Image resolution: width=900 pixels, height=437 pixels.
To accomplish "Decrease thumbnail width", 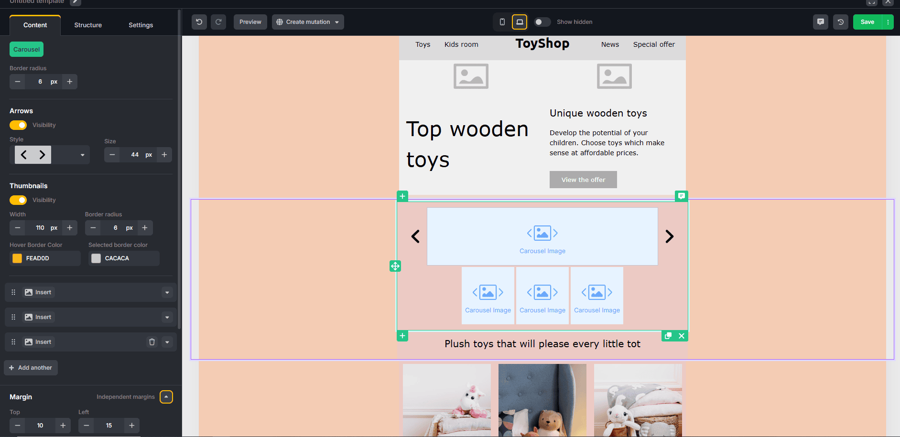I will click(18, 228).
